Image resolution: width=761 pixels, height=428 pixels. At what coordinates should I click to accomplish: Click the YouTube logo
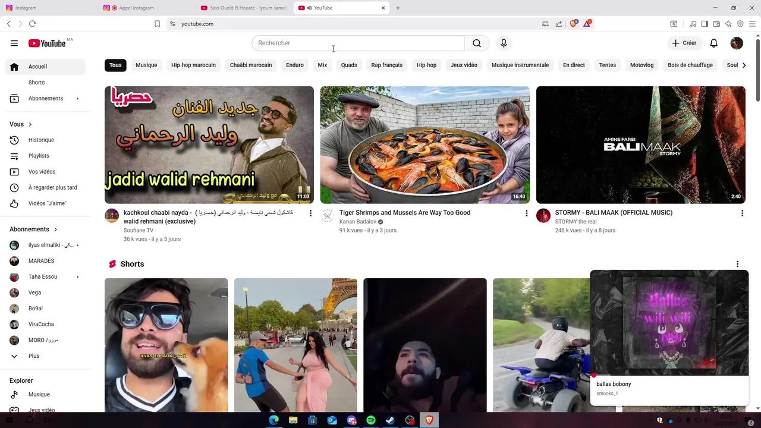(x=47, y=43)
